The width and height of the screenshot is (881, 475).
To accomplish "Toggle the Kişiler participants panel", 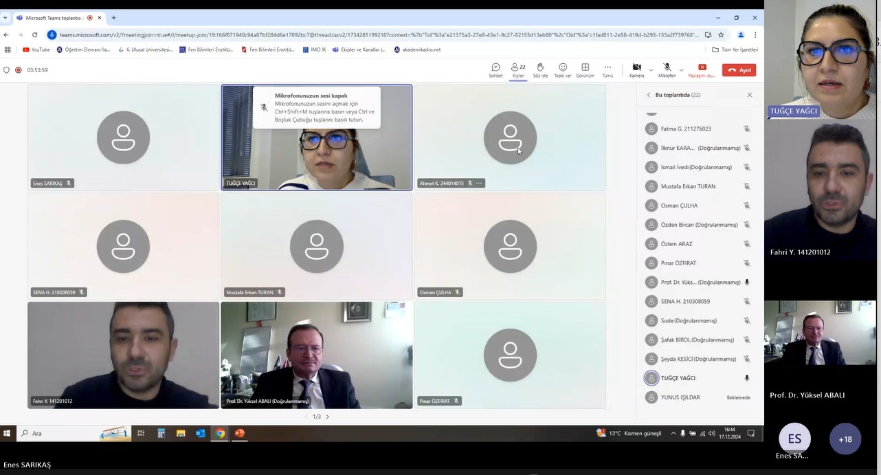I will tap(517, 69).
